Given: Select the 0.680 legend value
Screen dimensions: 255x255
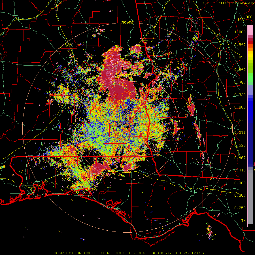Looking at the screenshot, I should click(240, 107).
